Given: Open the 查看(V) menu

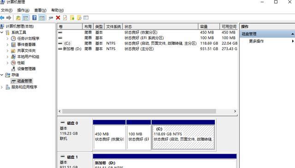Looking at the screenshot, I should pos(40,10).
